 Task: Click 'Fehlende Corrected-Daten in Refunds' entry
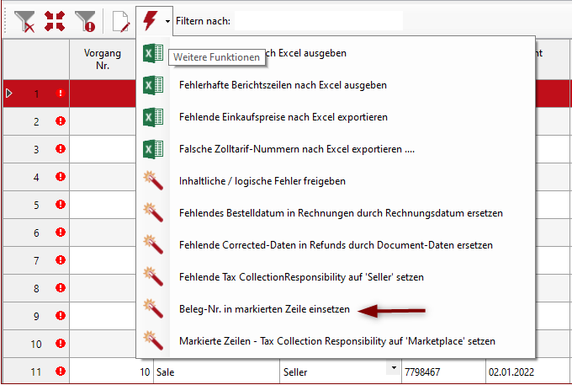(336, 245)
